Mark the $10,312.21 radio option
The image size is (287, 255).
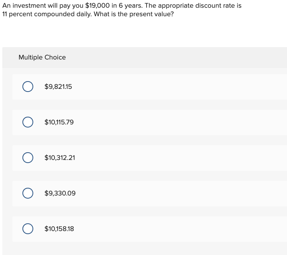click(x=27, y=158)
